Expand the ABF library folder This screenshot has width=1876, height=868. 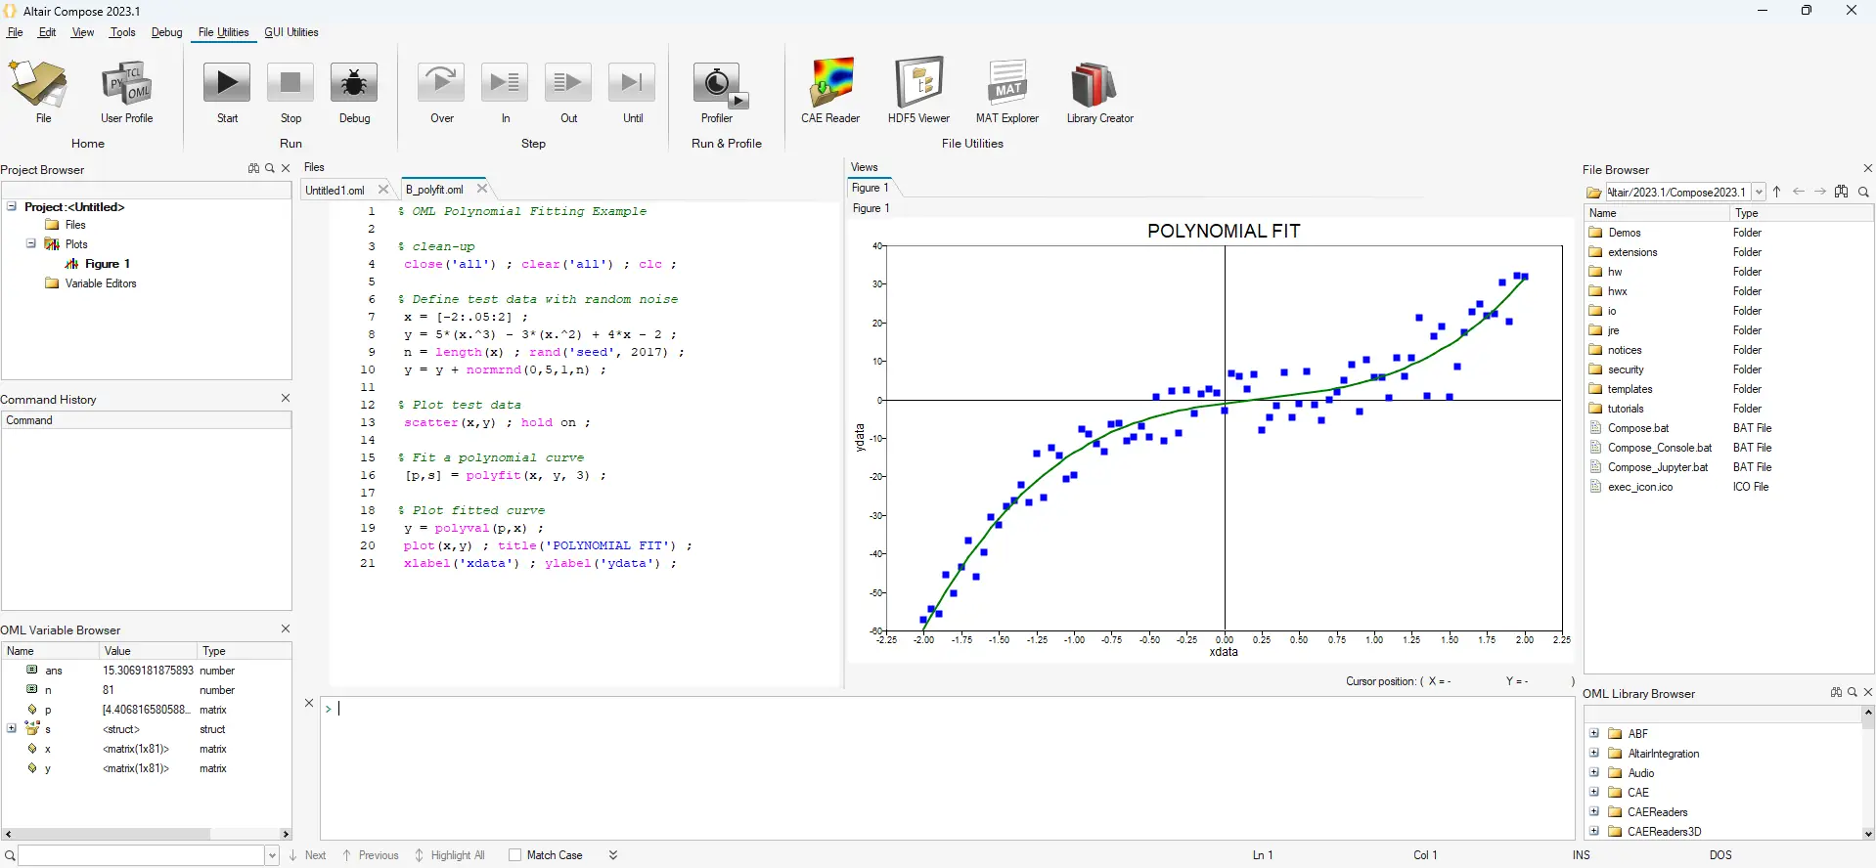(x=1594, y=734)
